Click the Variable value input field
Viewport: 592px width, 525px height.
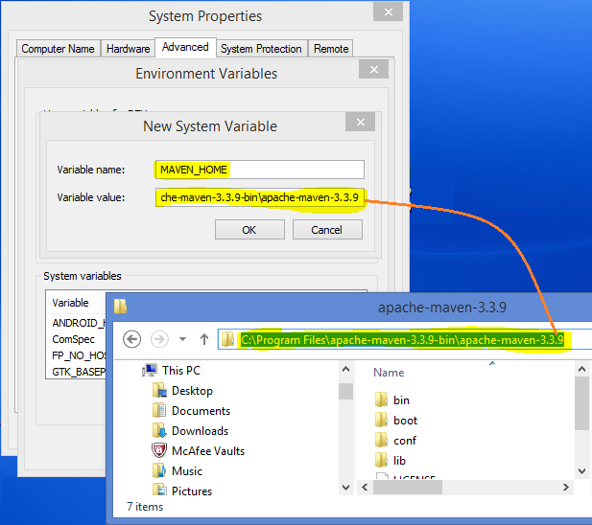260,197
